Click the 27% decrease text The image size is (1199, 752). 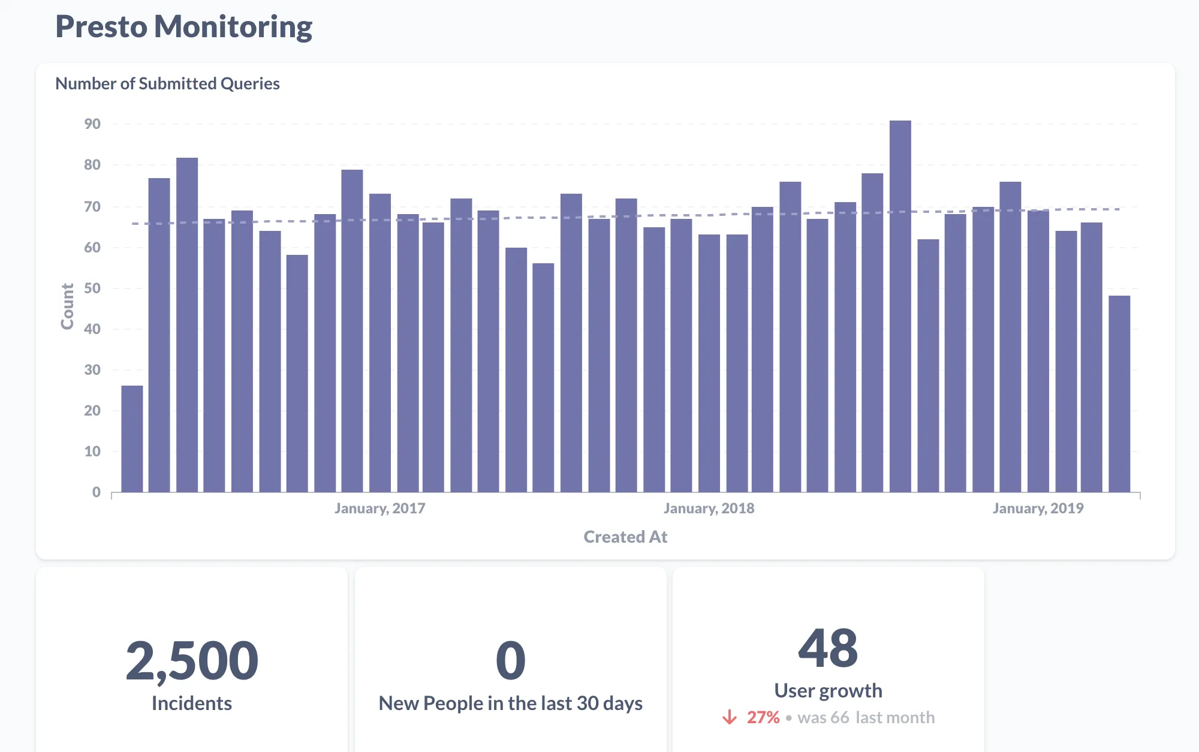tap(763, 717)
